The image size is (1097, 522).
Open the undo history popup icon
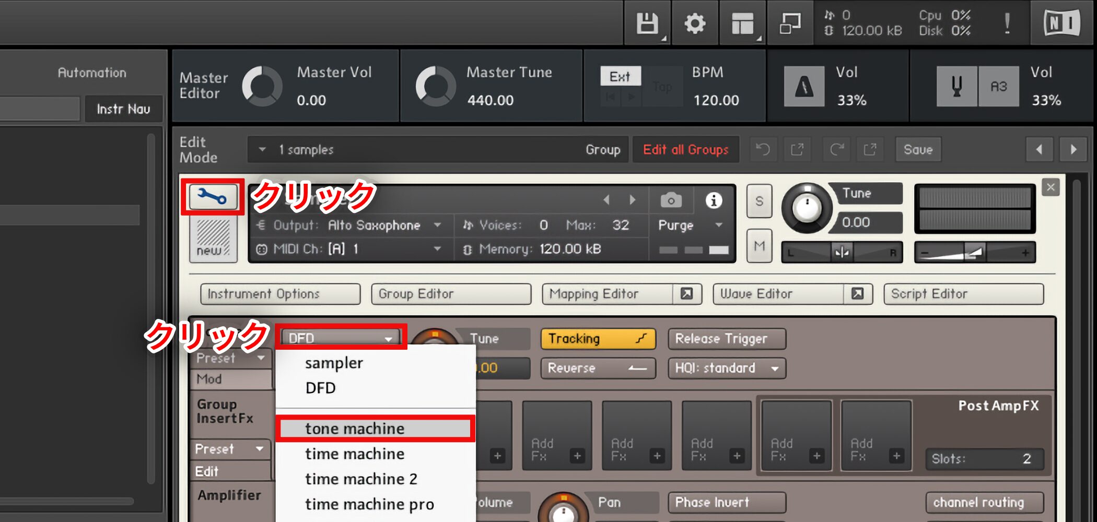coord(797,150)
